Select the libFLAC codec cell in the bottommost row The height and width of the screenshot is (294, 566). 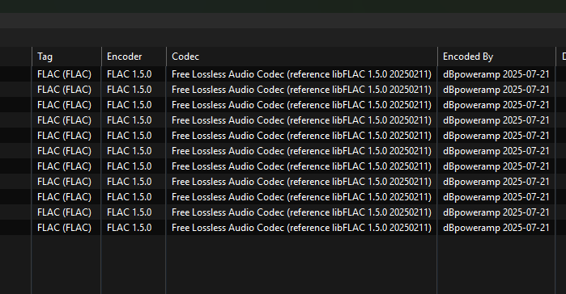(x=302, y=228)
